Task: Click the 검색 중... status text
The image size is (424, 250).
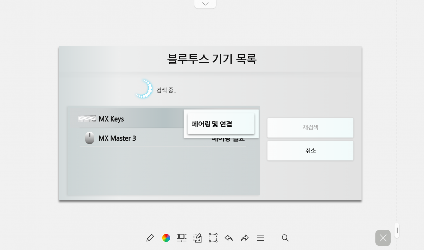Action: [x=167, y=90]
